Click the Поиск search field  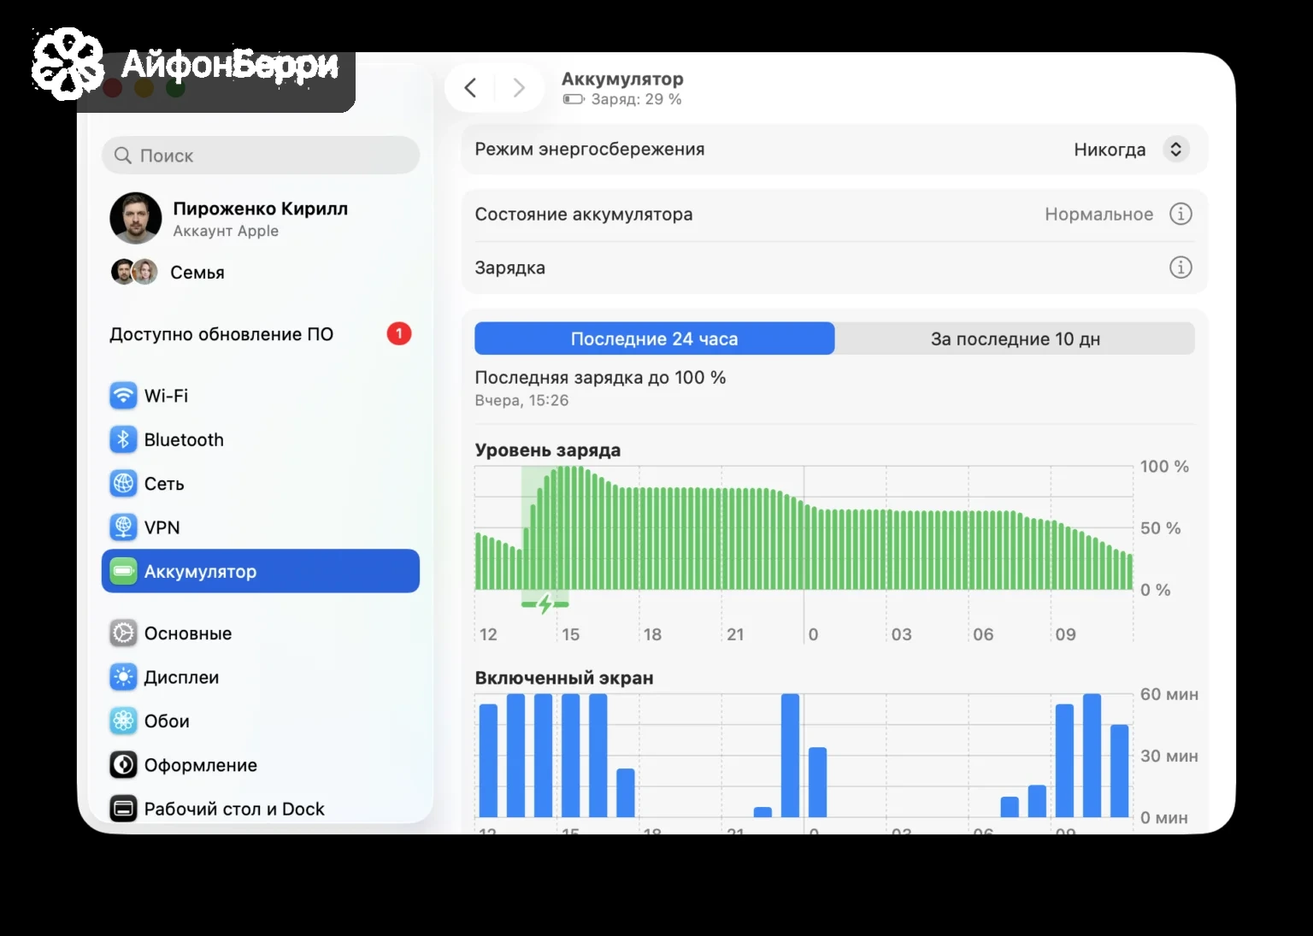pyautogui.click(x=261, y=156)
